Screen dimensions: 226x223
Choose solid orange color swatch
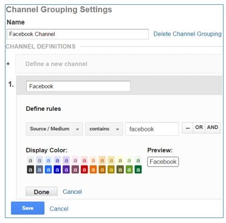click(93, 170)
